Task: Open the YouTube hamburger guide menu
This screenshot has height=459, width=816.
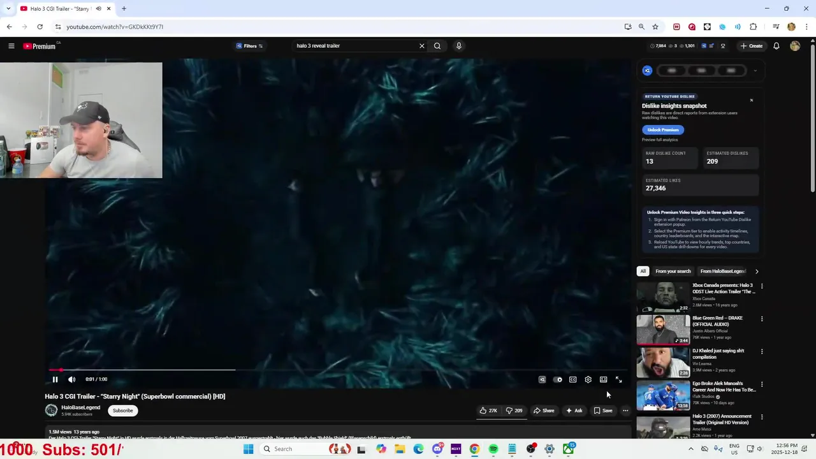Action: 11,46
